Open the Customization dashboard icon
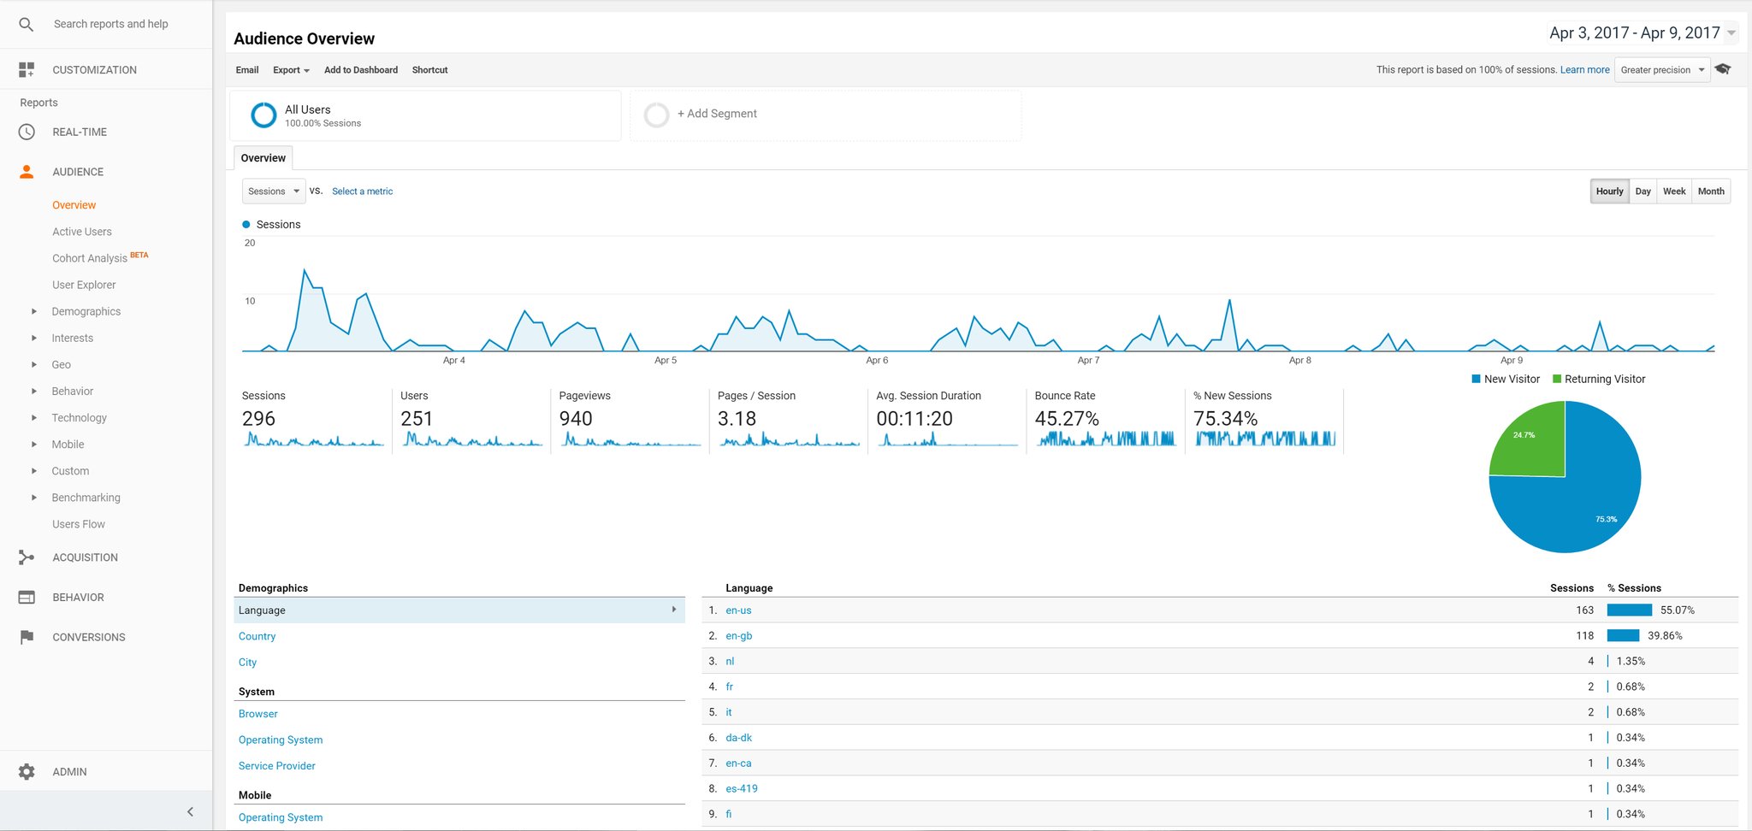 coord(26,68)
